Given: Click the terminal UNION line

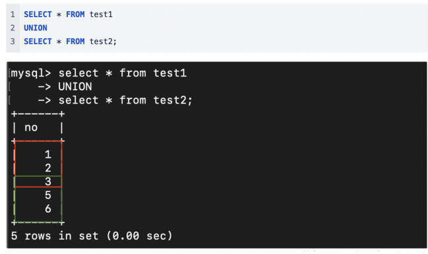Looking at the screenshot, I should (x=65, y=86).
